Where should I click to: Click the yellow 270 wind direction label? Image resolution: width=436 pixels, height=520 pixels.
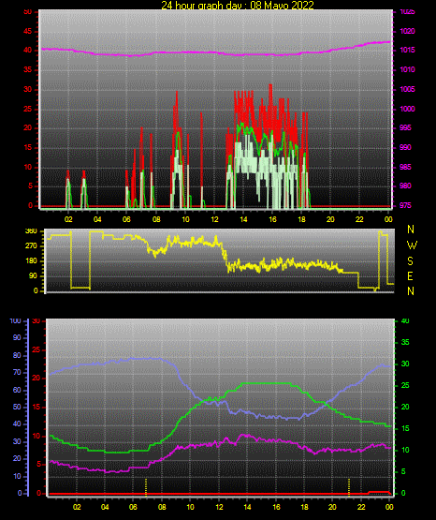click(31, 245)
